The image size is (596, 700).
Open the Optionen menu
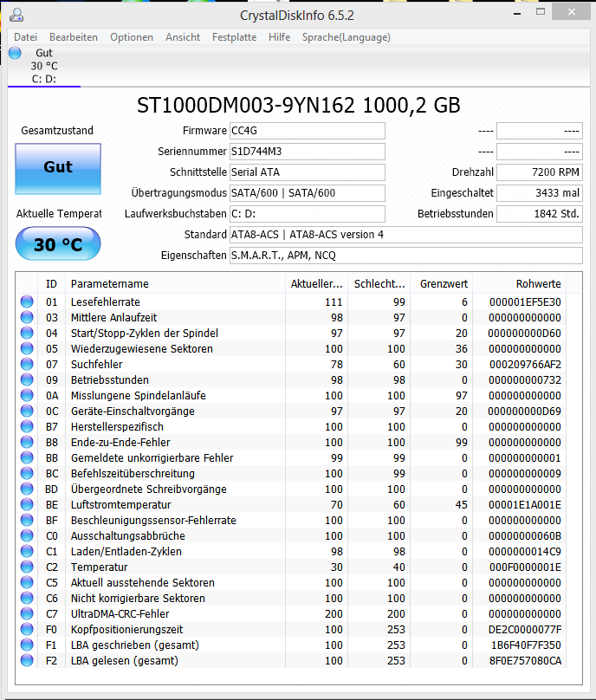point(132,37)
